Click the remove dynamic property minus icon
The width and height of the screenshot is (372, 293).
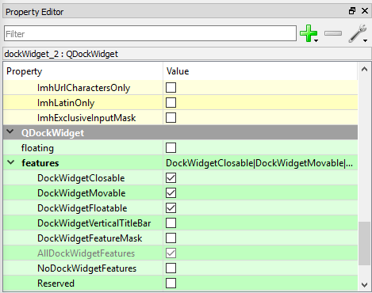tap(333, 33)
